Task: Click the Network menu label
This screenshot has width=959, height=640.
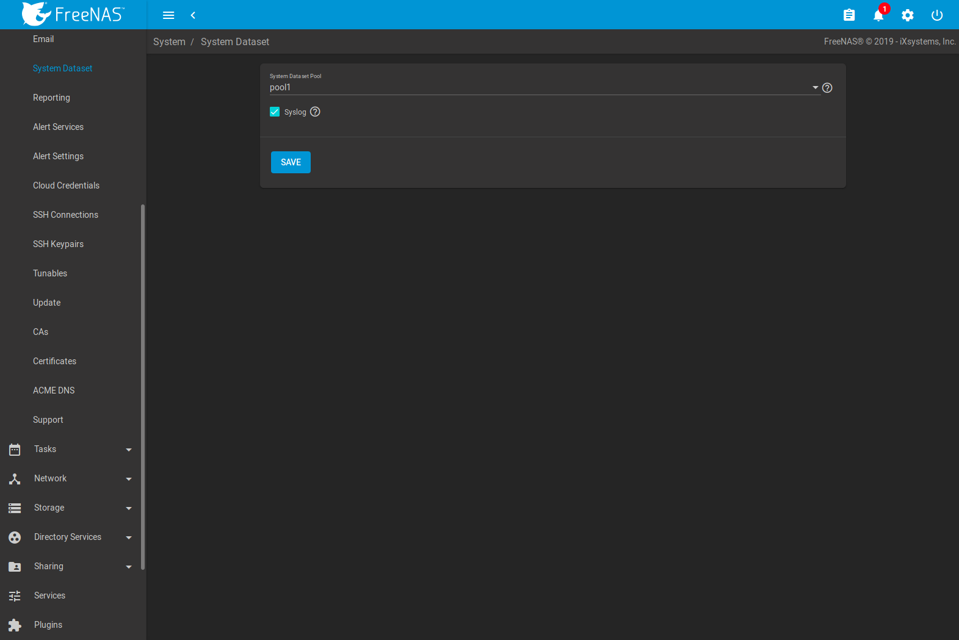Action: point(50,478)
